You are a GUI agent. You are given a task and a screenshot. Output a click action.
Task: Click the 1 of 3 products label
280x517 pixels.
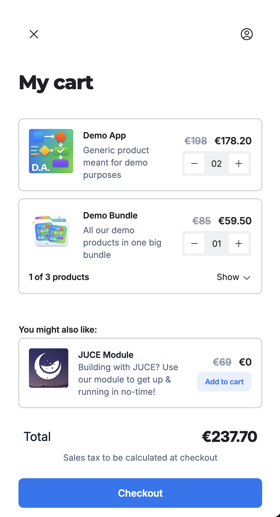(x=59, y=277)
